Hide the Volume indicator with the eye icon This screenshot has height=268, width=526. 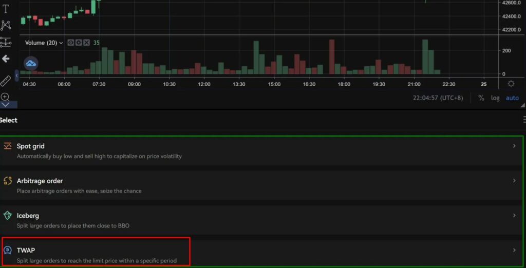pyautogui.click(x=71, y=43)
